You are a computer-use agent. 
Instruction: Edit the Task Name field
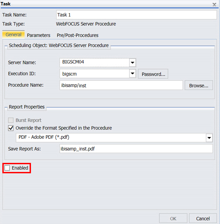point(137,15)
